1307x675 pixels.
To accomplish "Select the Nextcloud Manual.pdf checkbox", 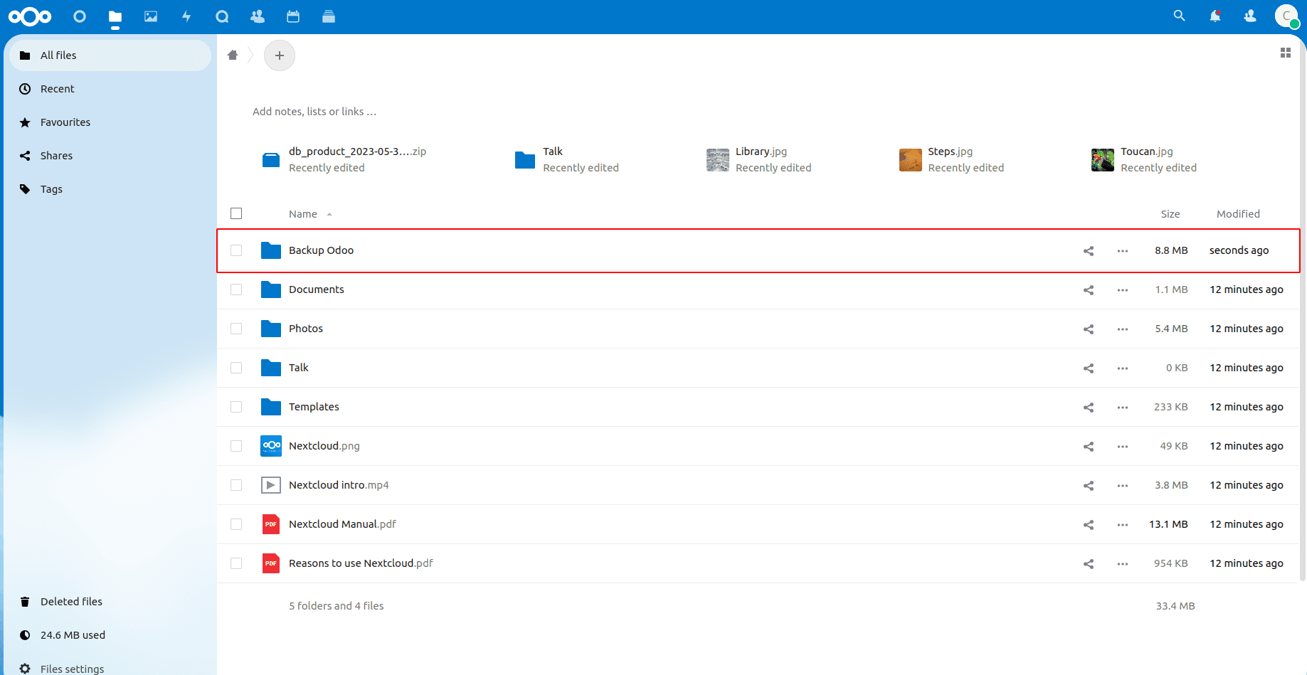I will tap(236, 524).
